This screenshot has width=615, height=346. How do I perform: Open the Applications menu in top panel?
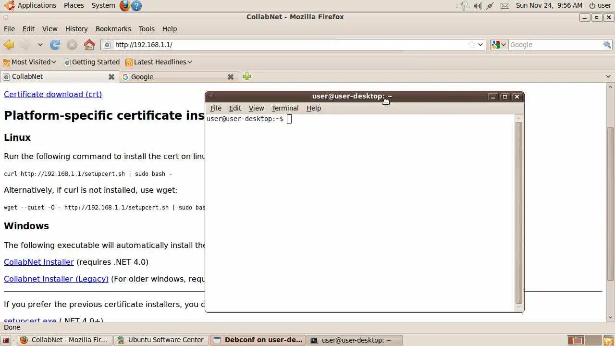click(30, 5)
